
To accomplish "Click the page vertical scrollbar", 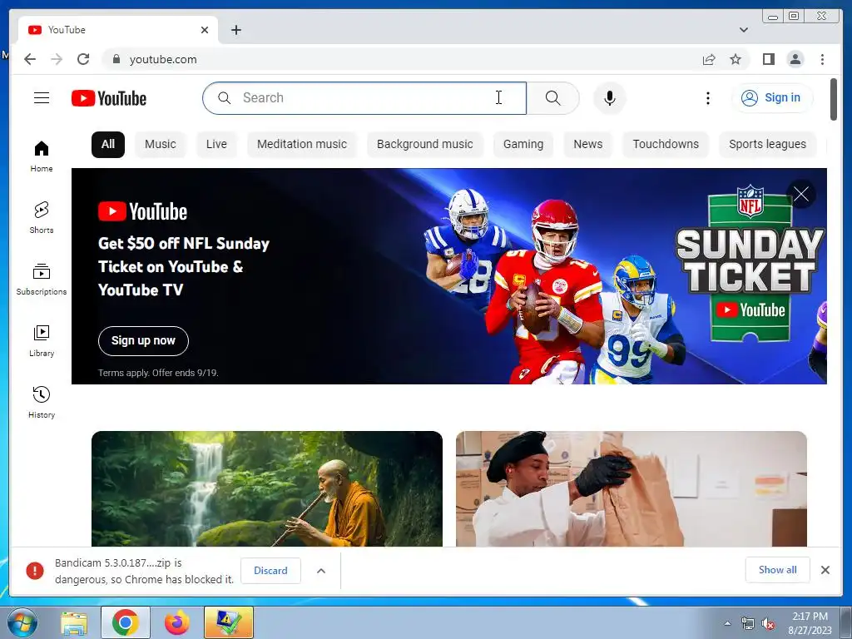I will pos(833,100).
